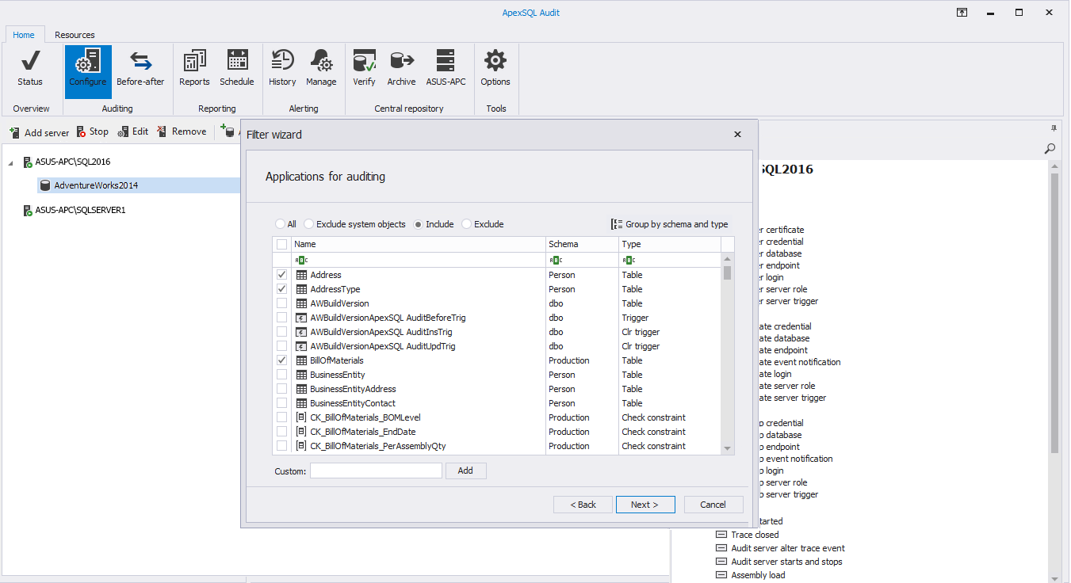1071x583 pixels.
Task: Open the Schedule reporting icon
Action: [237, 68]
